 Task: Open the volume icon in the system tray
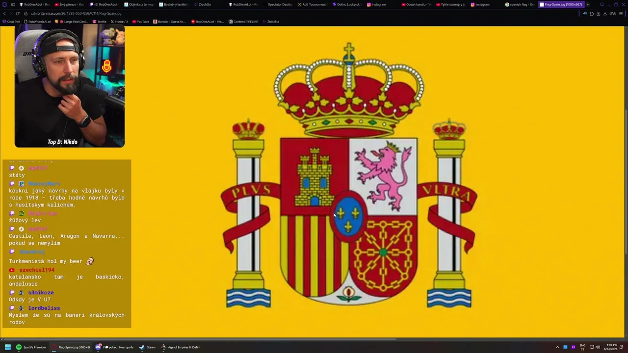pyautogui.click(x=598, y=347)
